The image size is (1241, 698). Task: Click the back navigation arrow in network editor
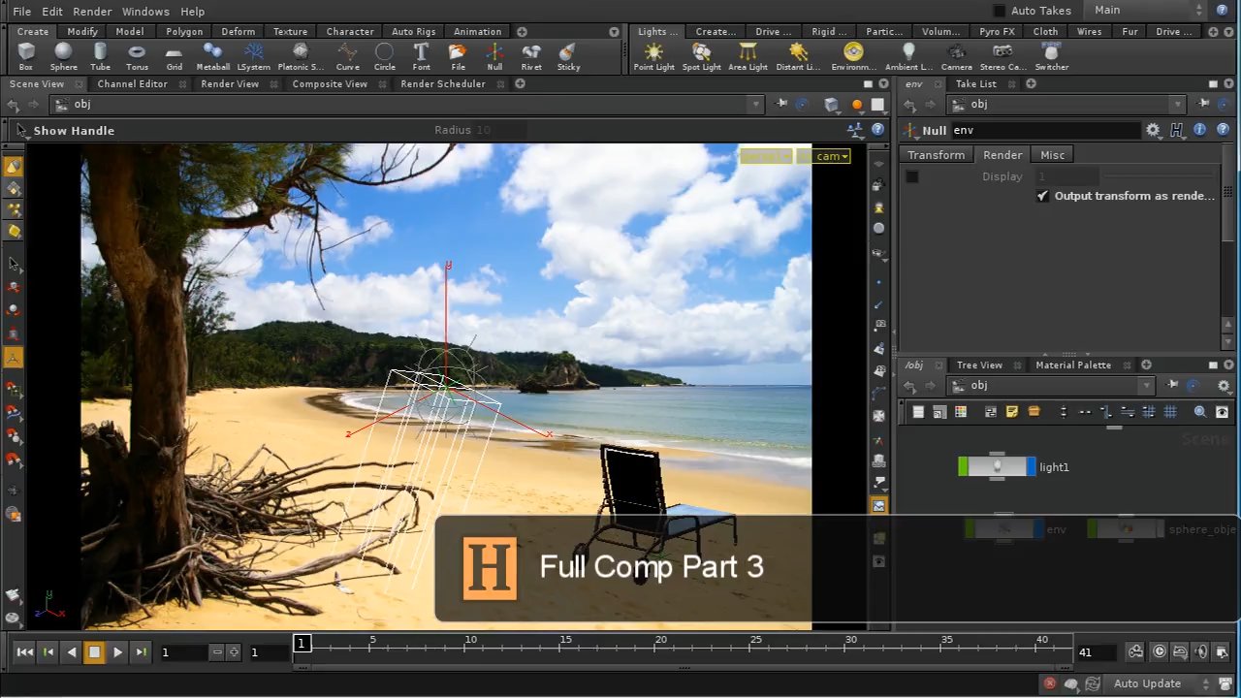pos(909,385)
